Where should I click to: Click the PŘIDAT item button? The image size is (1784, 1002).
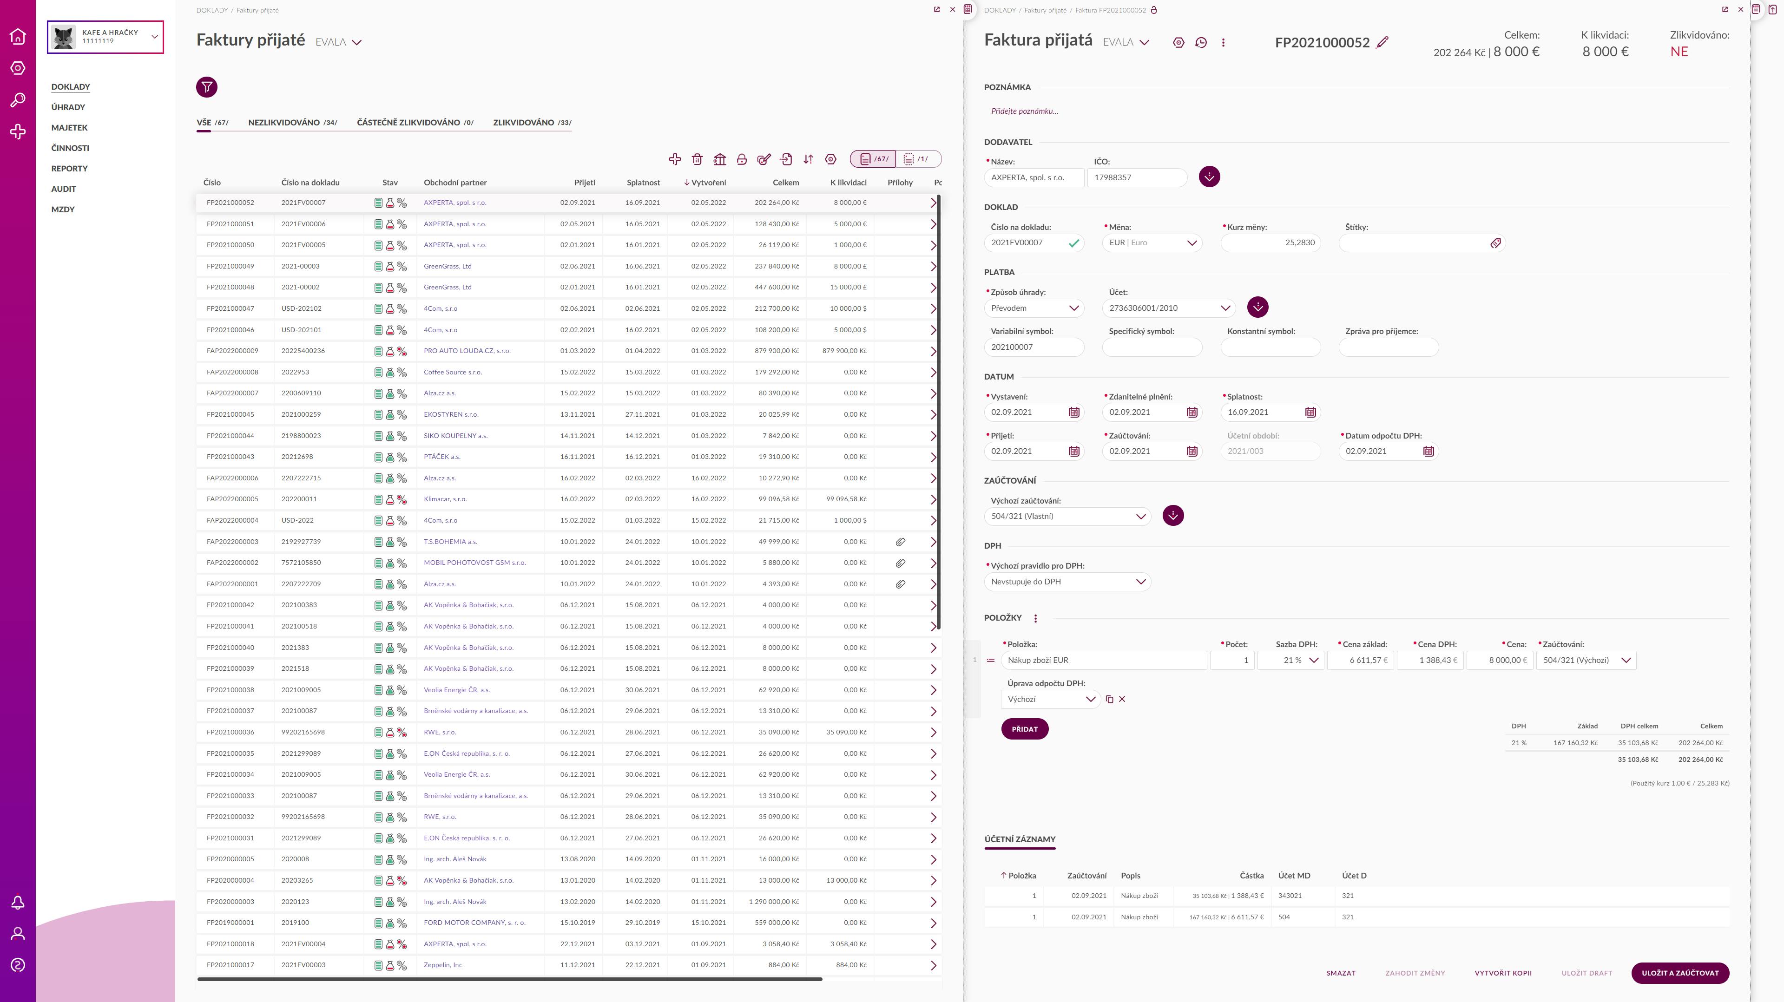(x=1024, y=729)
